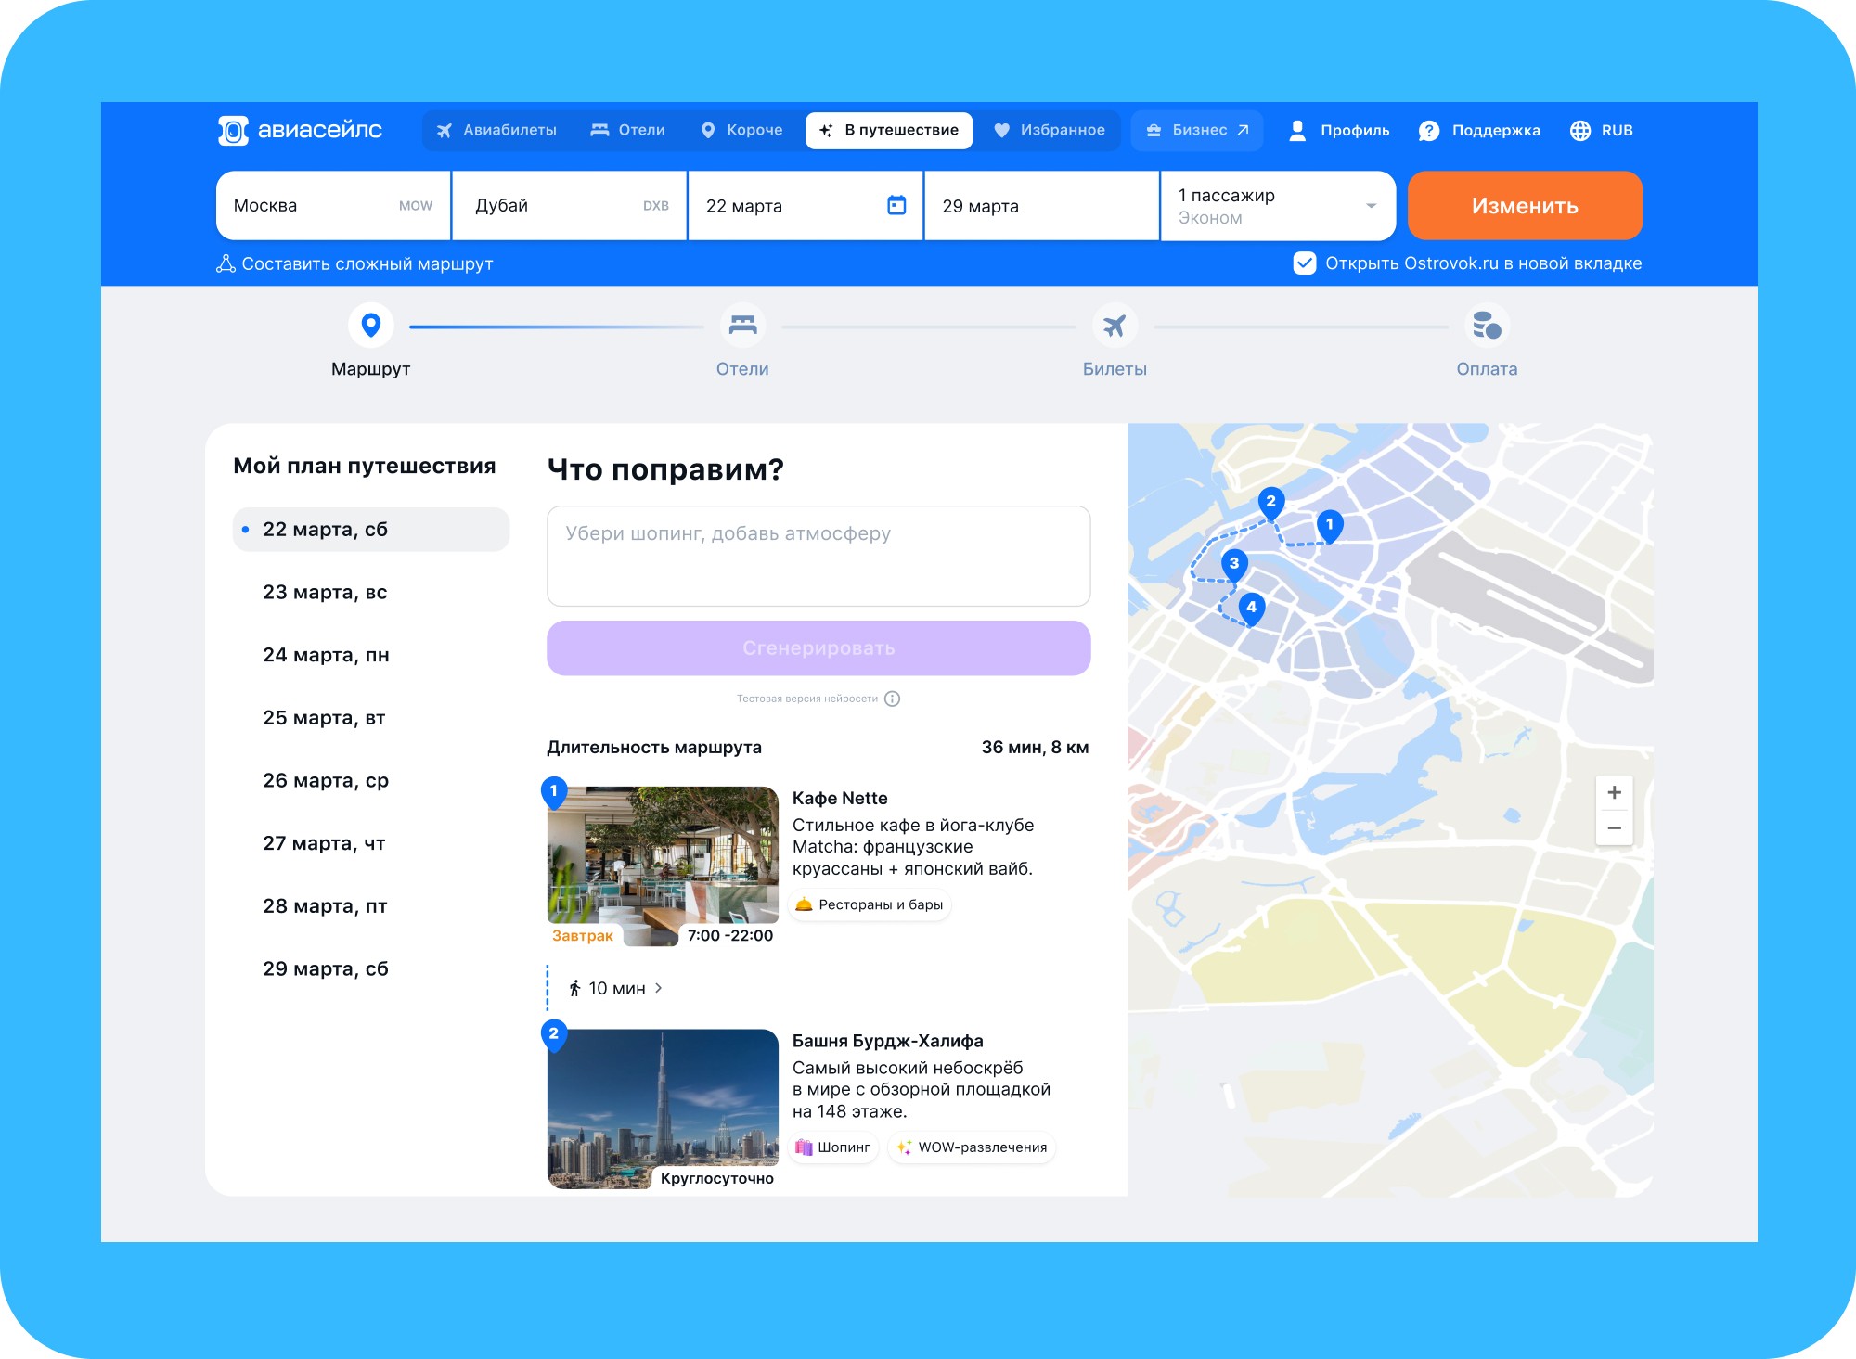Select 25 марта, вт in travel plan
The width and height of the screenshot is (1856, 1359).
point(324,717)
